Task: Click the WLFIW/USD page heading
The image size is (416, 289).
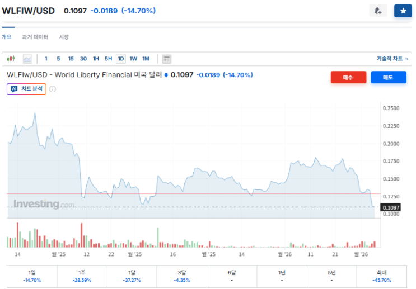Action: pos(29,11)
